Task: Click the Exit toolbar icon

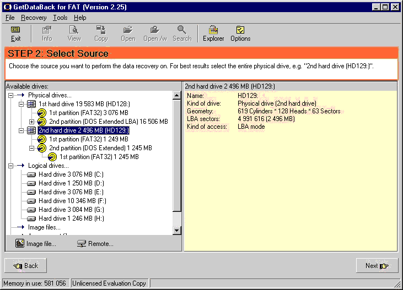Action: coord(15,34)
